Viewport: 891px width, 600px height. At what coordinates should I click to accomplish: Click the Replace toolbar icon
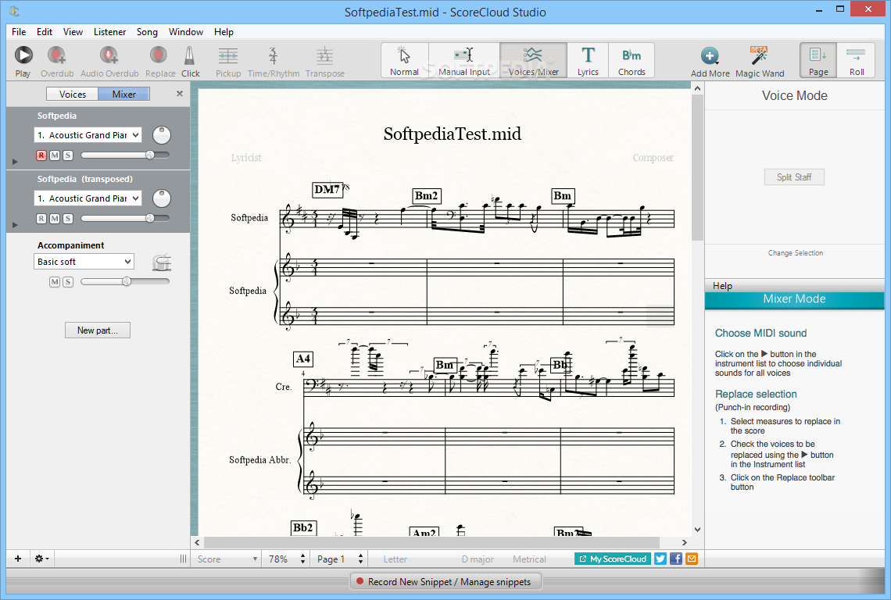coord(159,55)
